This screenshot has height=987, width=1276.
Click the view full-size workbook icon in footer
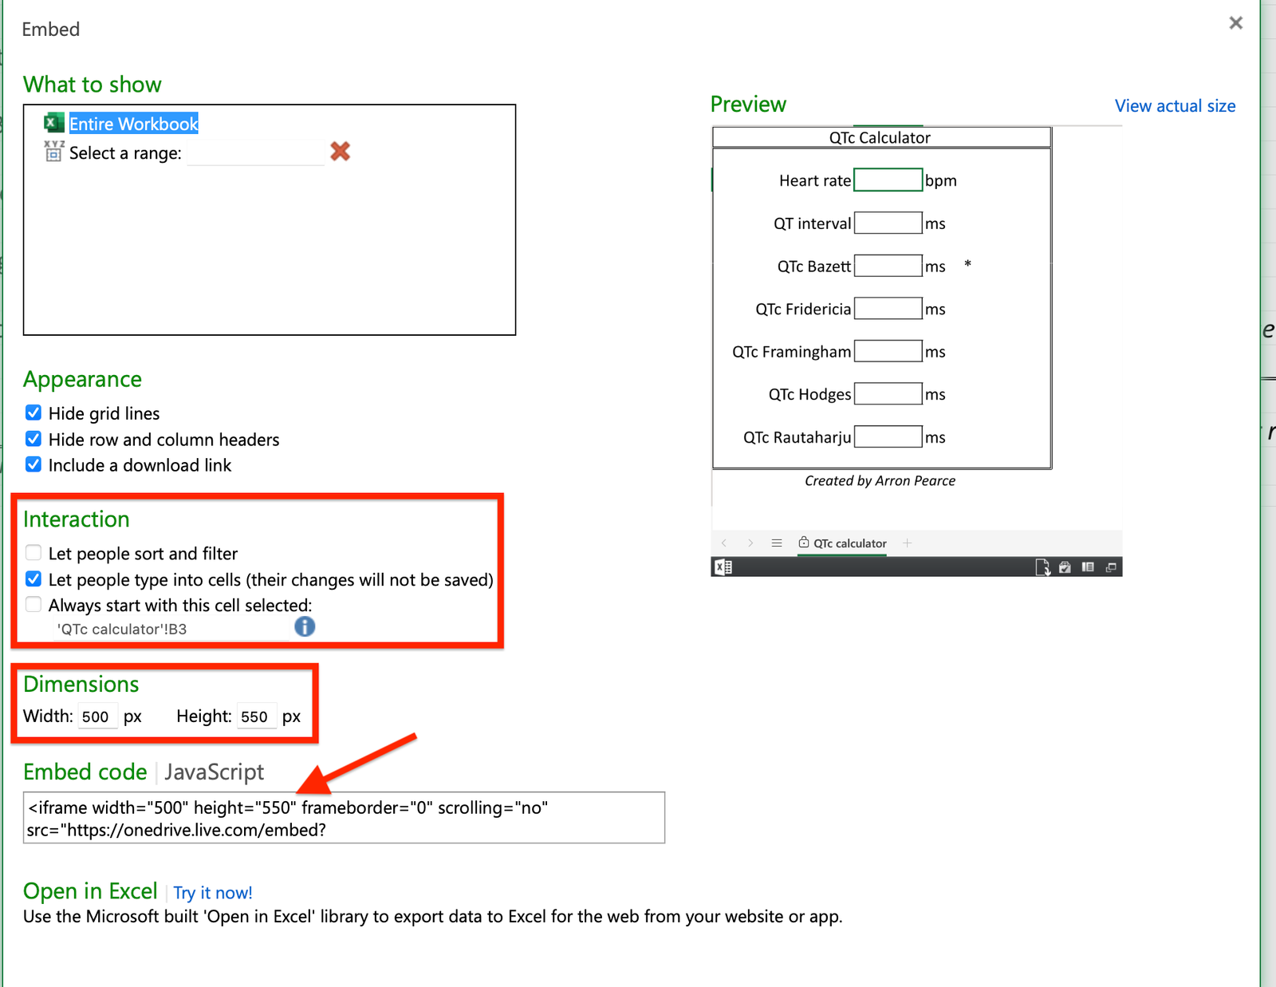click(1111, 567)
